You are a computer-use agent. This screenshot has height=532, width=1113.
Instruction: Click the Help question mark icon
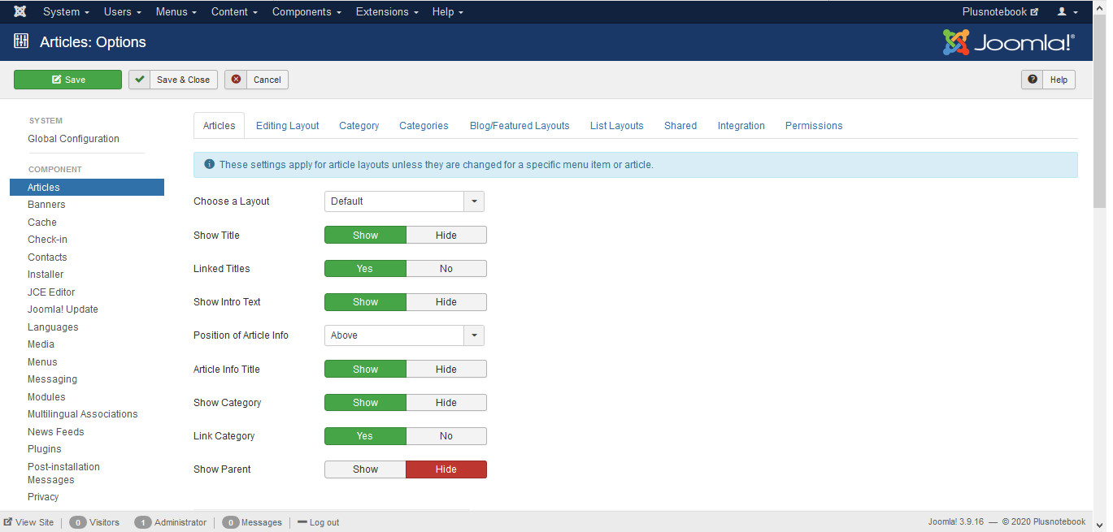click(1033, 80)
